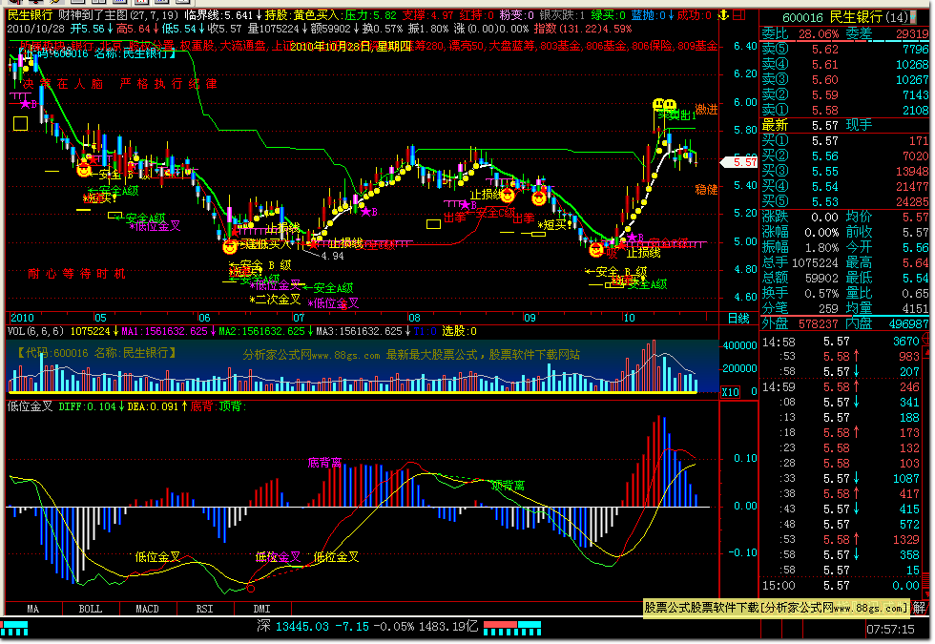Image resolution: width=935 pixels, height=644 pixels.
Task: Click the X10 volume scale indicator
Action: (731, 392)
